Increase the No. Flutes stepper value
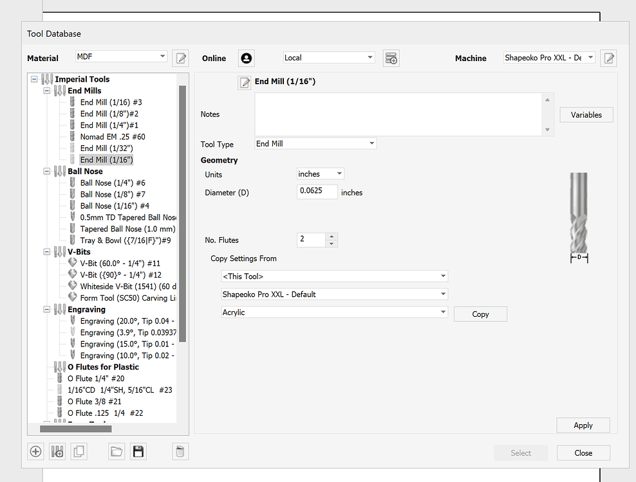 coord(332,237)
